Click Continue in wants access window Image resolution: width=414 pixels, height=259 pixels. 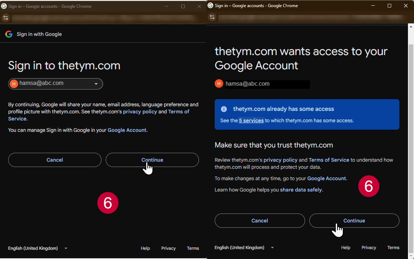pyautogui.click(x=354, y=221)
